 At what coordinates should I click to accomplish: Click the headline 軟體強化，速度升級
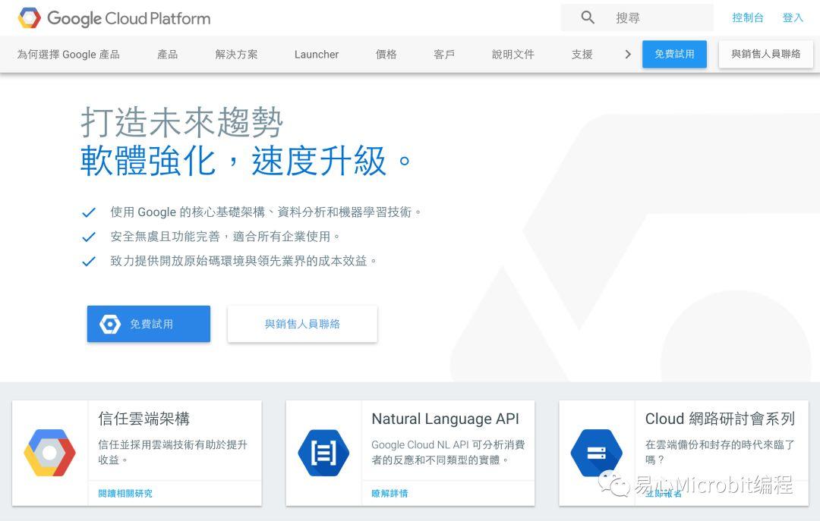(x=246, y=161)
